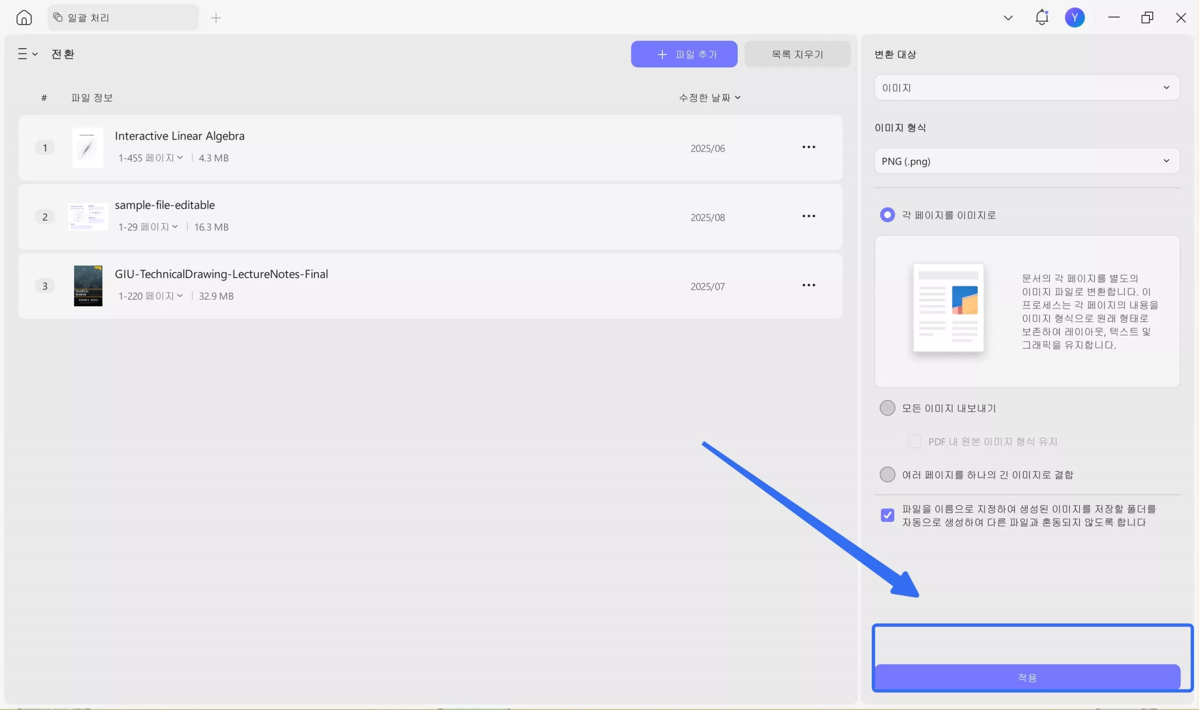The width and height of the screenshot is (1199, 710).
Task: Open more options for sample-file-editable
Action: click(808, 216)
